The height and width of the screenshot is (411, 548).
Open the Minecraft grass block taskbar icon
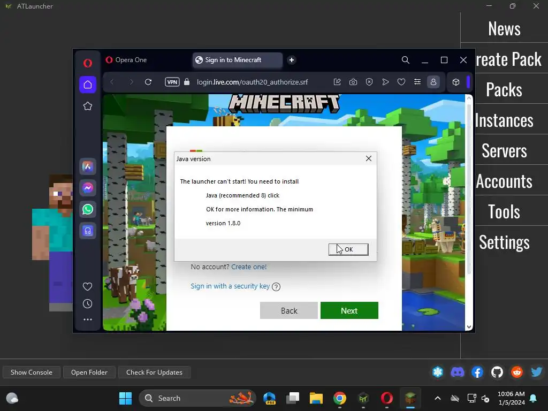[x=410, y=398]
